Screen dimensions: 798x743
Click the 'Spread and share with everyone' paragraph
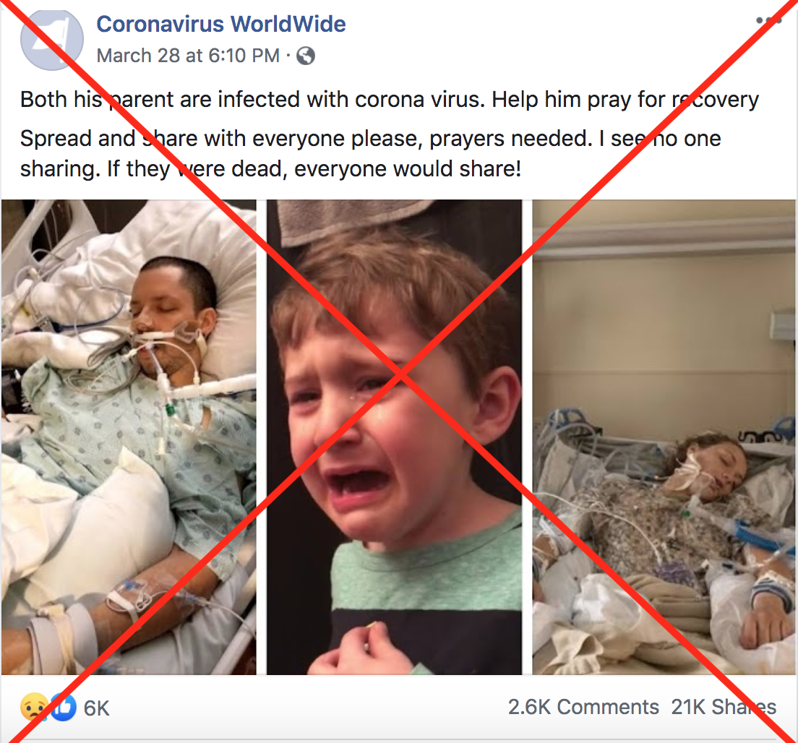[371, 154]
